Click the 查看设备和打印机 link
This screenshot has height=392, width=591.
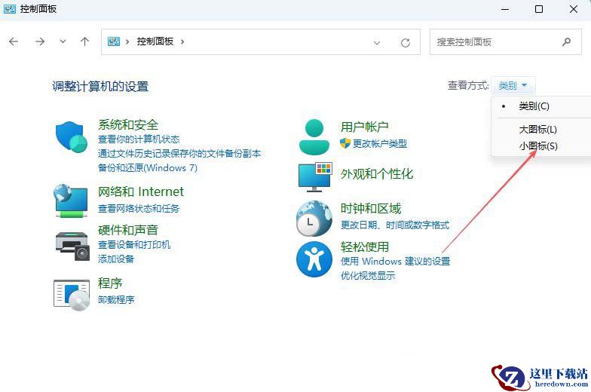coord(134,245)
